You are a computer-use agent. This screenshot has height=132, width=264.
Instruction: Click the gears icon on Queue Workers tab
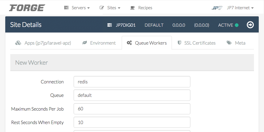click(129, 43)
